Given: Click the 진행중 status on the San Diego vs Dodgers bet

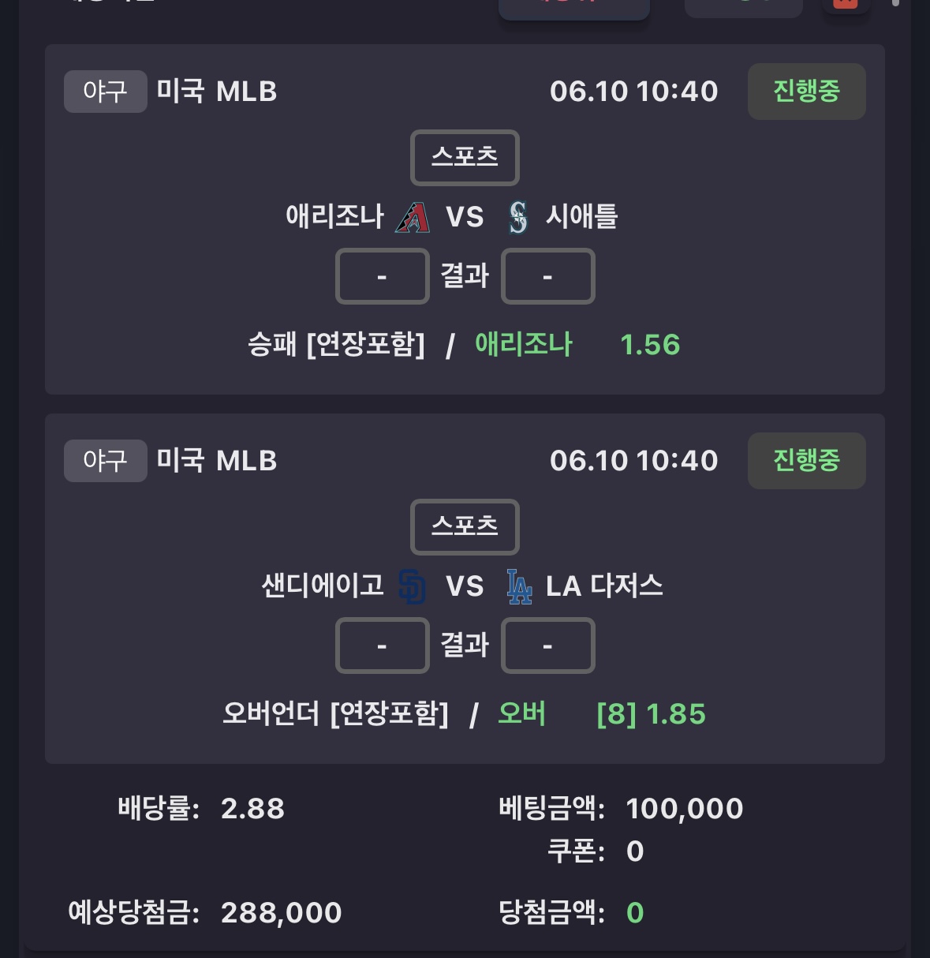Looking at the screenshot, I should pyautogui.click(x=806, y=461).
